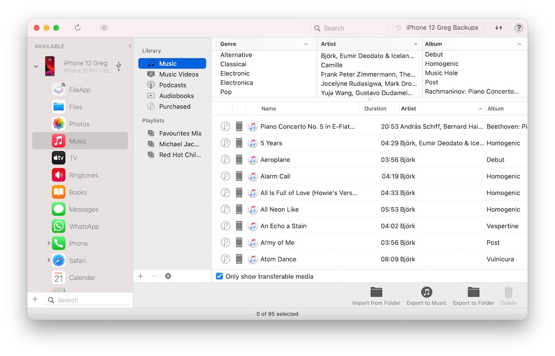The height and width of the screenshot is (356, 555).
Task: Sort tracks by Name column
Action: [309, 108]
